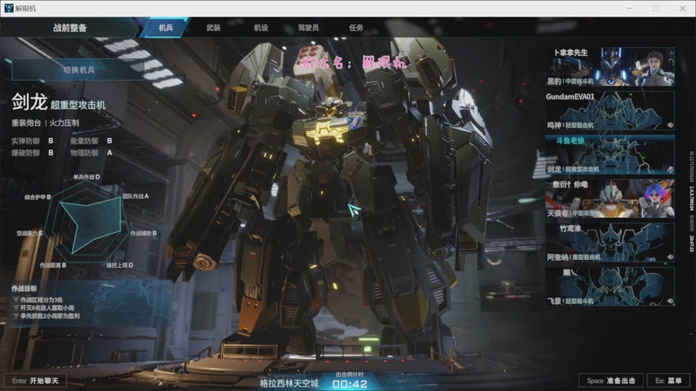Click the 超重型攻击机 class label
The width and height of the screenshot is (696, 391).
pos(77,104)
